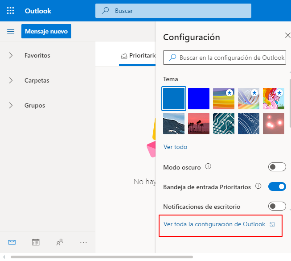Click the Ver todo themes link
Screen dimensions: 291x261
pos(175,147)
